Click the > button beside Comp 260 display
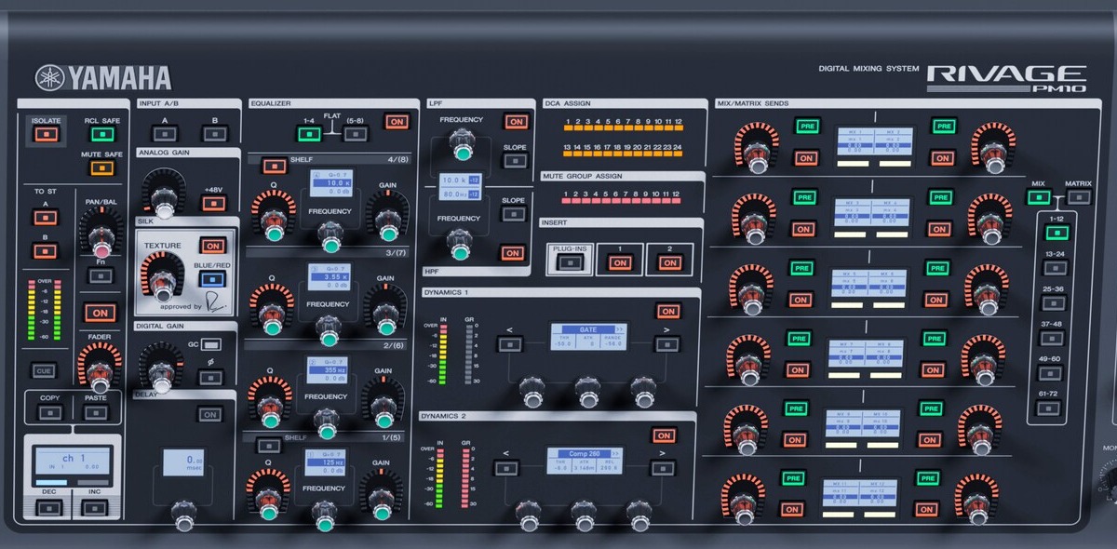1117x549 pixels. coord(663,470)
